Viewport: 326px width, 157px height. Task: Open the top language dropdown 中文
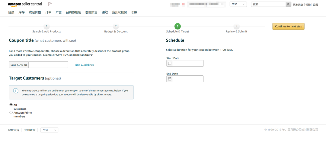click(x=238, y=4)
